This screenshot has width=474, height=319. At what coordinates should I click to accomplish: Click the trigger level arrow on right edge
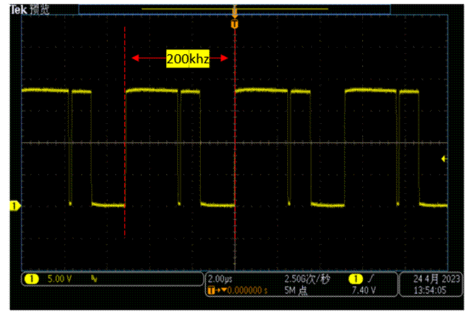[x=444, y=158]
